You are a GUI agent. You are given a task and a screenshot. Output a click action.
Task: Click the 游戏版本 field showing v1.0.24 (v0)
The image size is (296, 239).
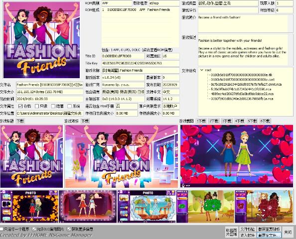click(x=123, y=78)
